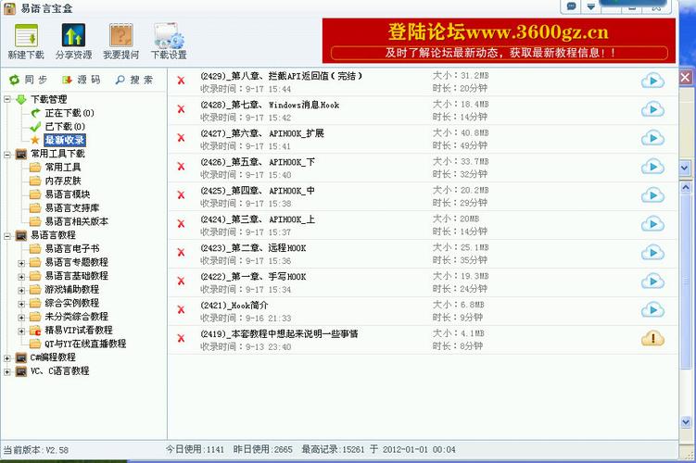The image size is (696, 463).
Task: Play cloud icon for (2421) Hook简介
Action: click(x=652, y=310)
